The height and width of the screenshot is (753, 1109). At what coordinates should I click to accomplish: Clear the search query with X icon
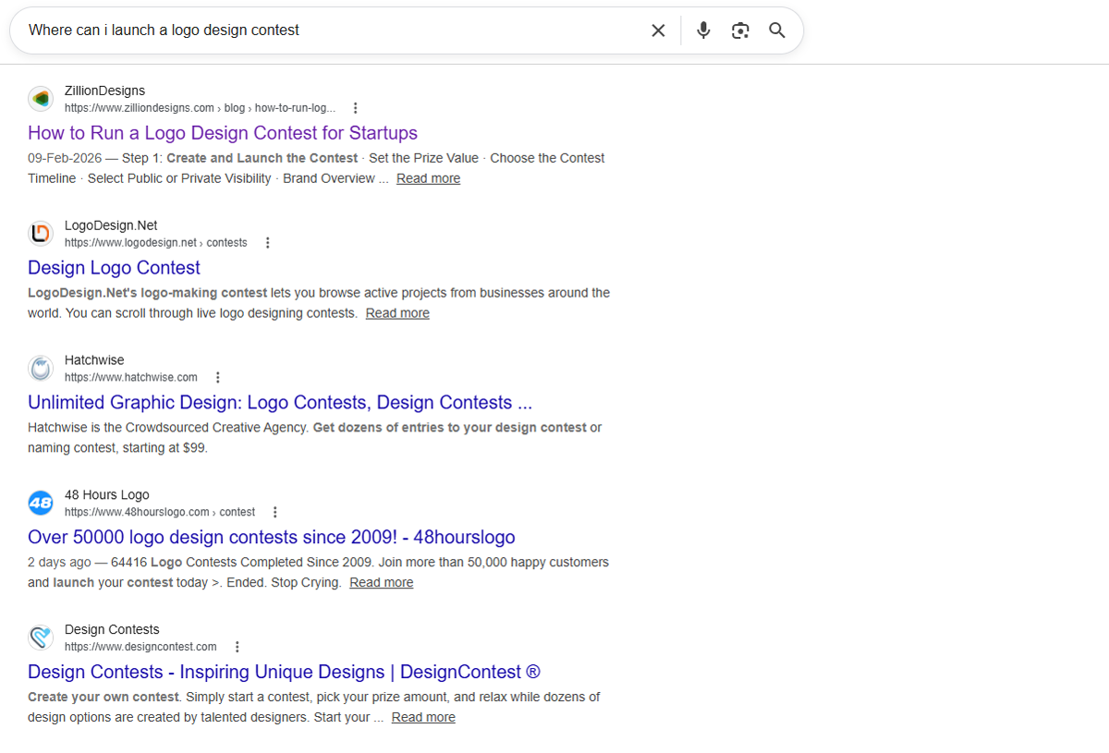(658, 30)
